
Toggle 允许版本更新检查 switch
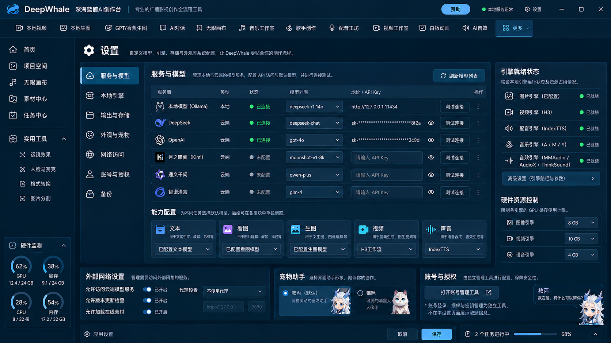click(147, 300)
